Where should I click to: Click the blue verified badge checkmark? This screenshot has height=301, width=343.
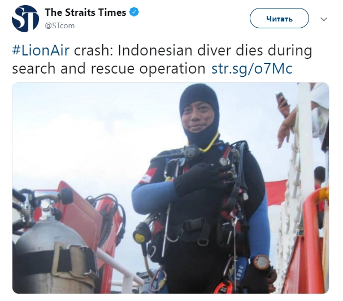(x=134, y=12)
